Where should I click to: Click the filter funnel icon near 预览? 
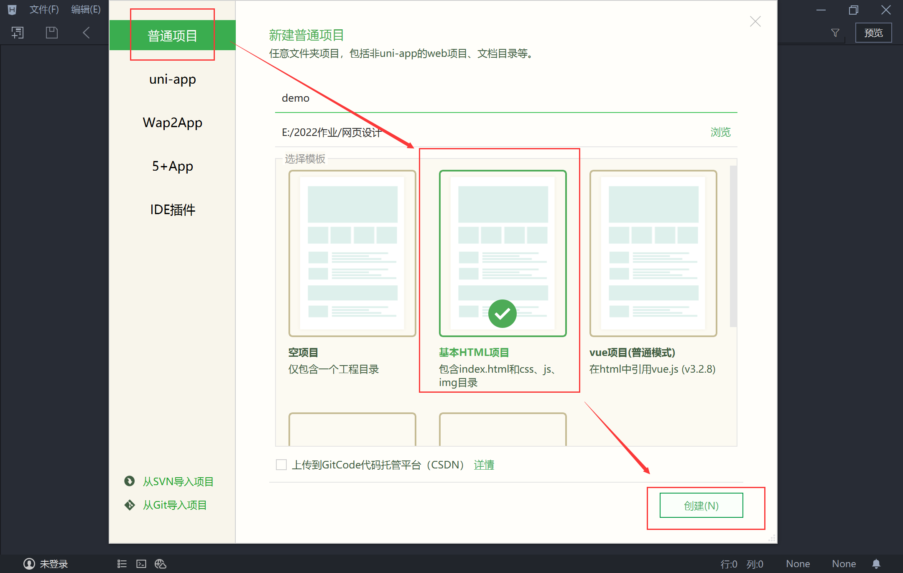coord(835,32)
